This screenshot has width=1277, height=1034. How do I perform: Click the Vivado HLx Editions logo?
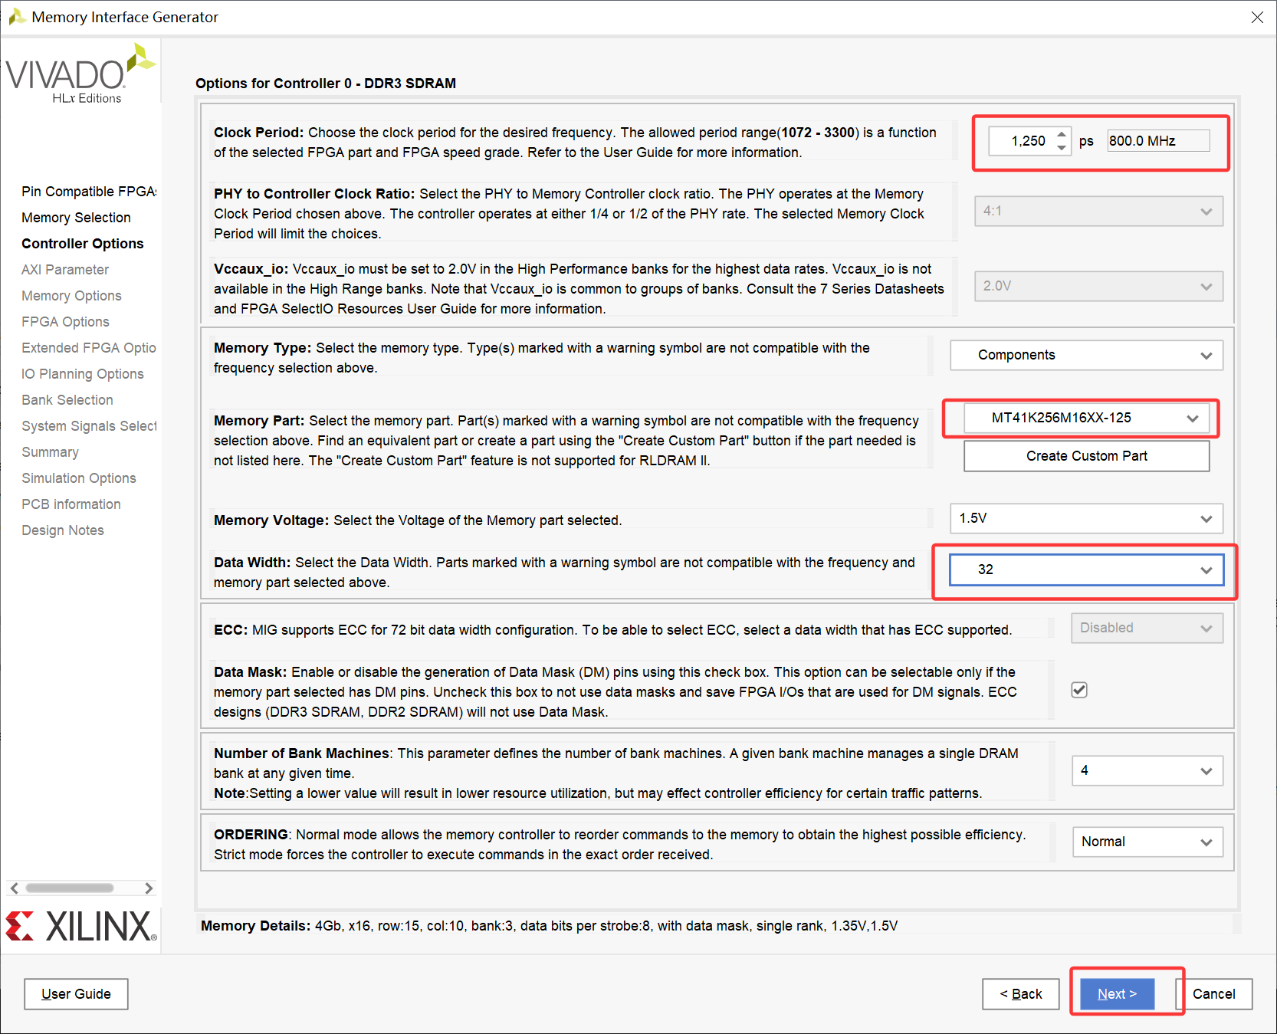tap(80, 74)
